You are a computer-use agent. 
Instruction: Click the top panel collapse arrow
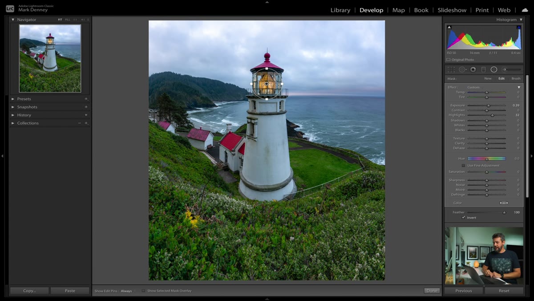click(x=267, y=2)
